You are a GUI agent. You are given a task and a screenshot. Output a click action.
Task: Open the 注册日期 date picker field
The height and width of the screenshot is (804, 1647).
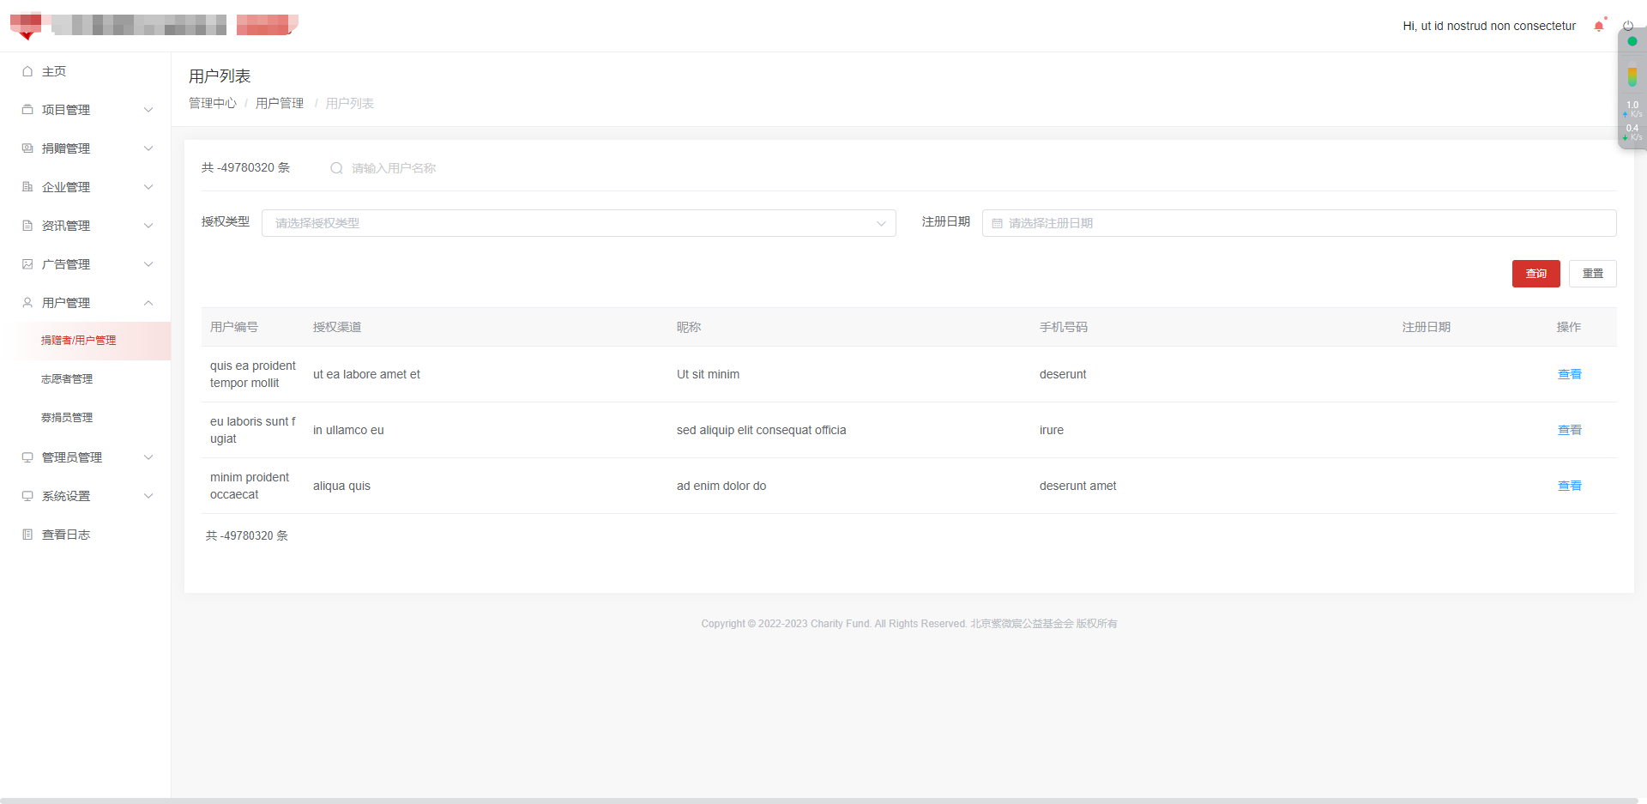pyautogui.click(x=1300, y=223)
